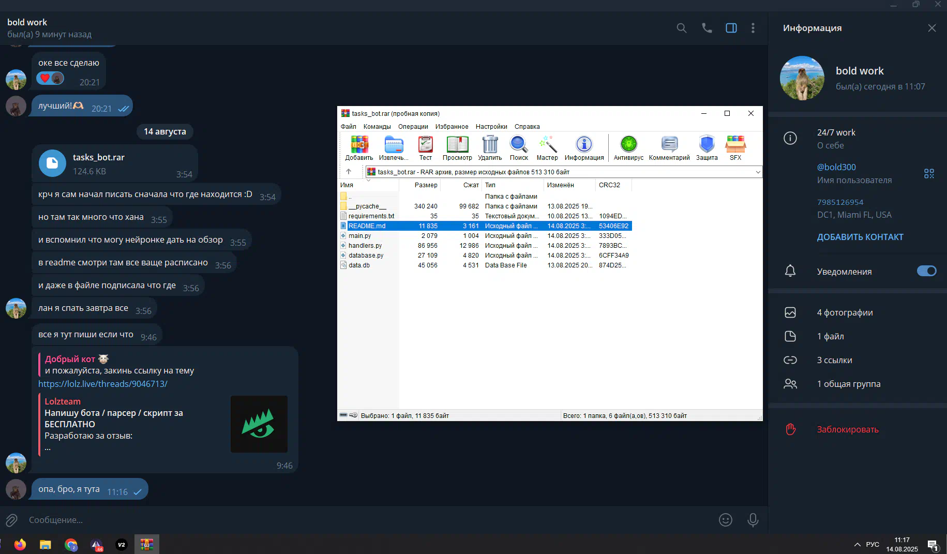The width and height of the screenshot is (947, 554).
Task: Open the Commands menu in WinRAR
Action: (x=377, y=127)
